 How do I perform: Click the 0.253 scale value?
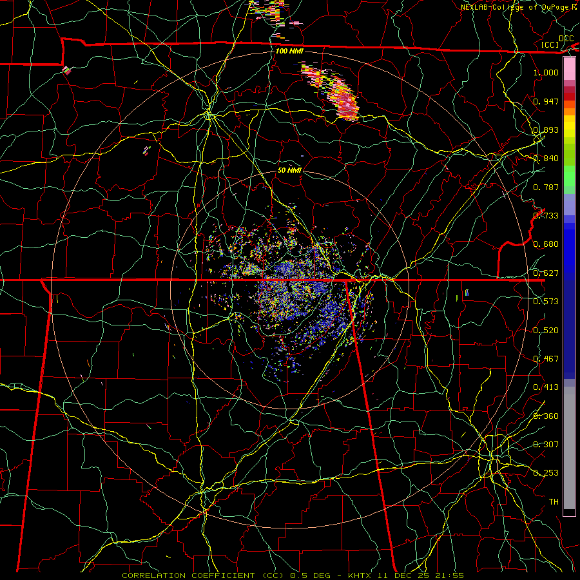(546, 473)
